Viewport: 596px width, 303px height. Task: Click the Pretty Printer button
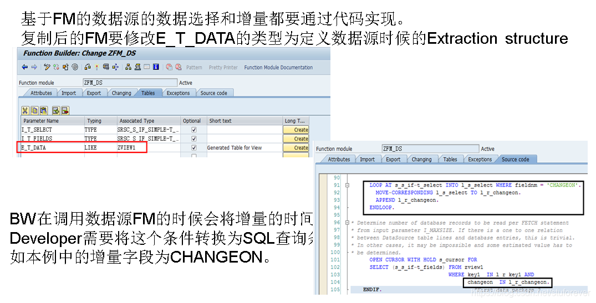pos(223,67)
